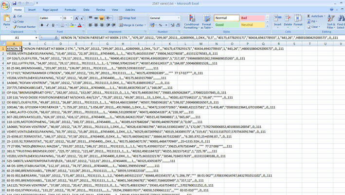345x195 pixels.
Task: Toggle Italic formatting
Action: [48, 25]
